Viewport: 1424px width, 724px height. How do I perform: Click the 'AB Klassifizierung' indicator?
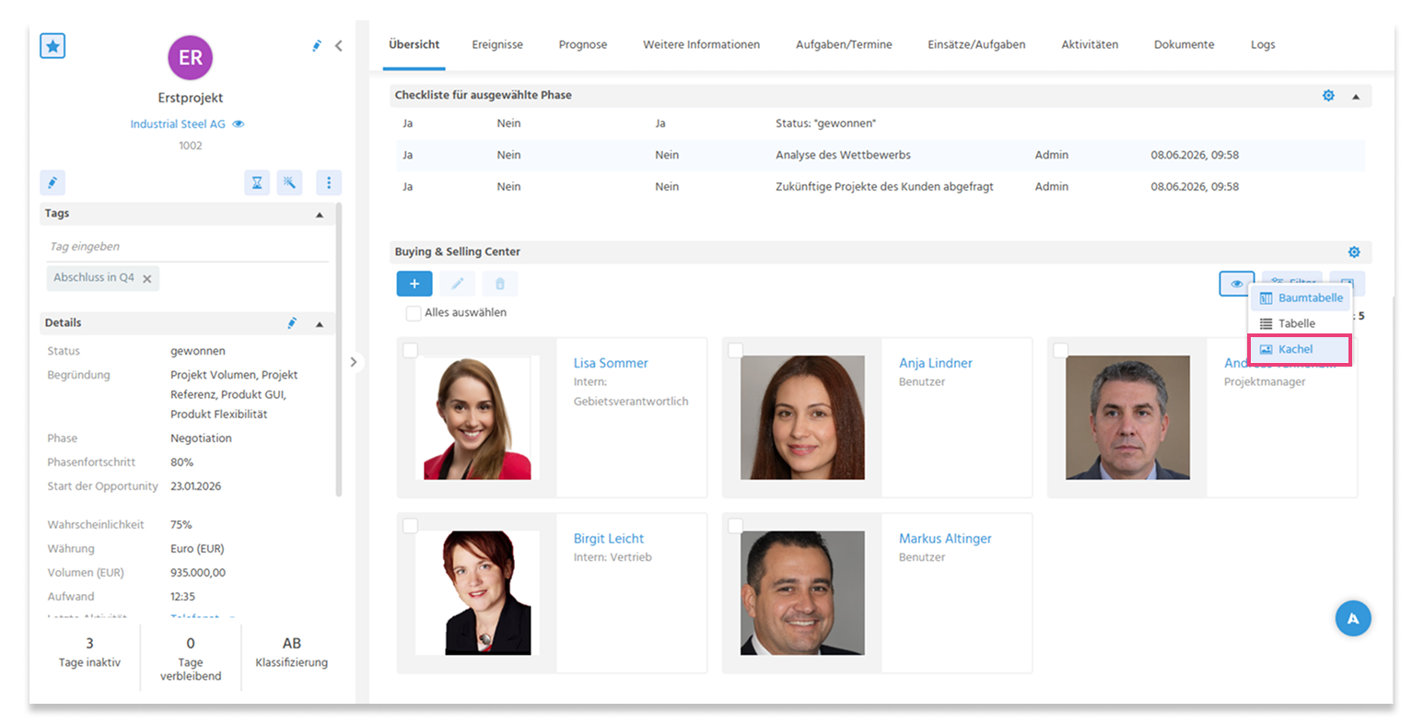tap(291, 652)
